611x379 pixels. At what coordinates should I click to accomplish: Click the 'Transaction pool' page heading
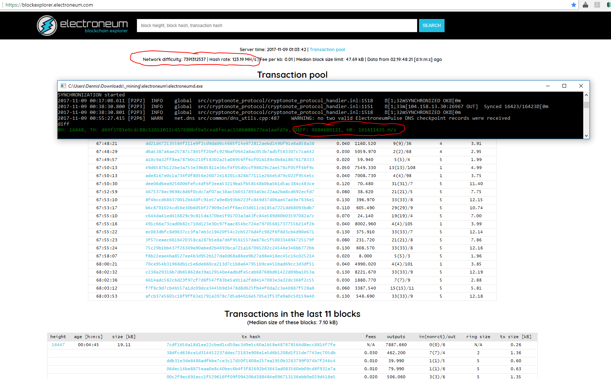292,75
